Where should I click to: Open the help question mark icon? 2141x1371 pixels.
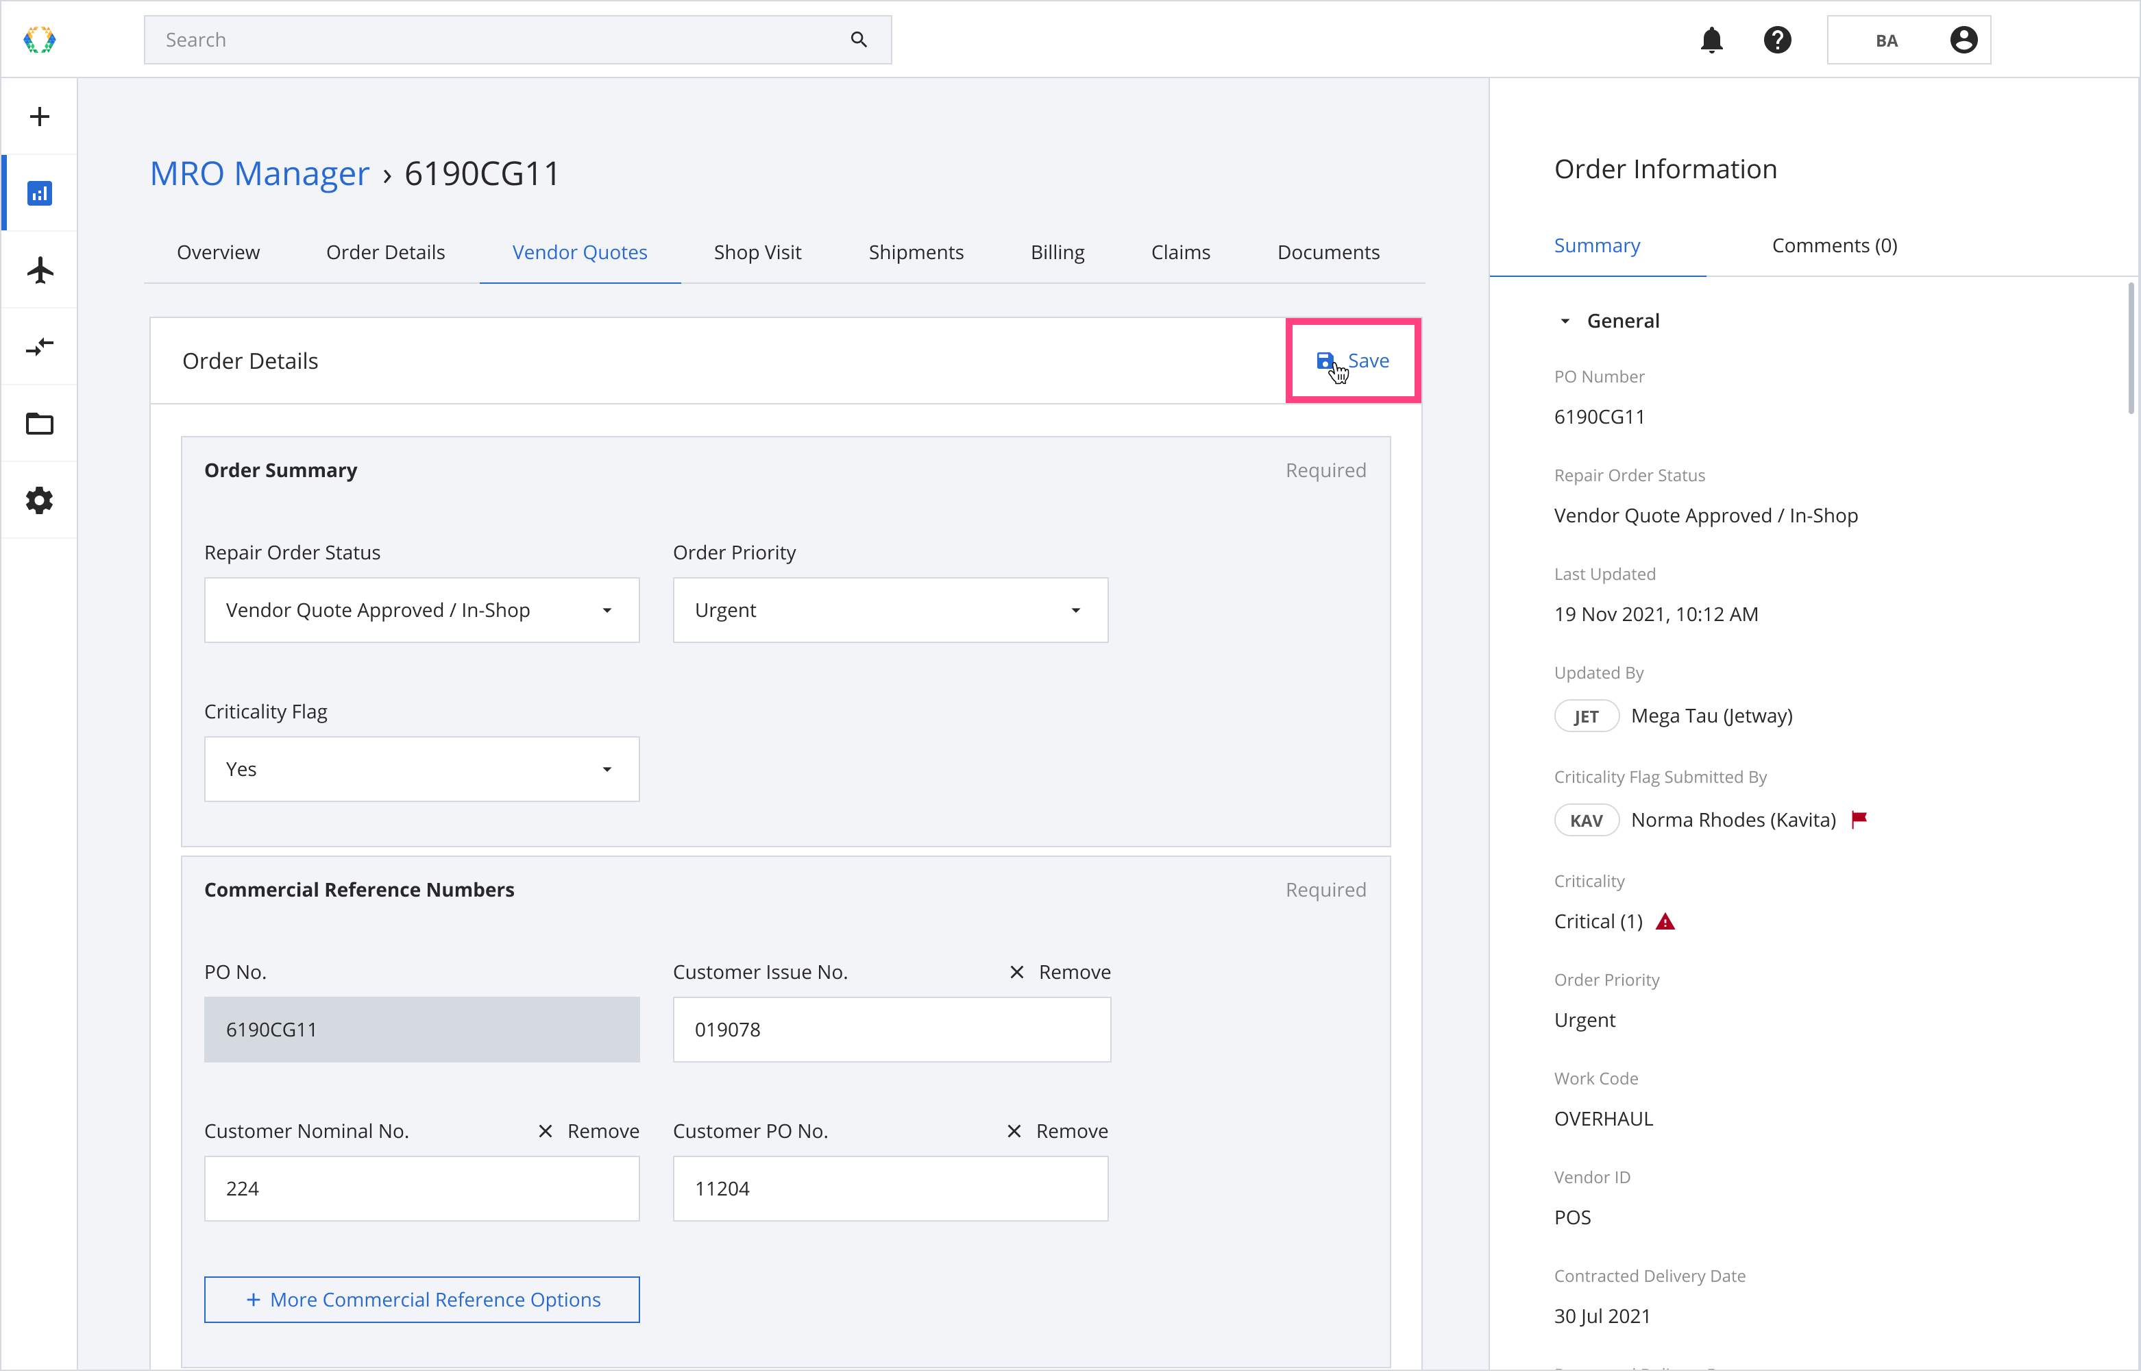tap(1777, 40)
